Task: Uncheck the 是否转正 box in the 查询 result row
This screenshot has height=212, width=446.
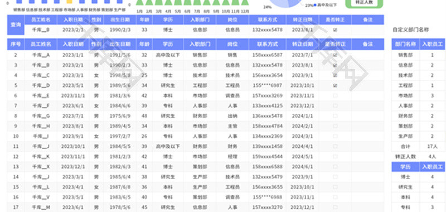Action: pos(335,30)
